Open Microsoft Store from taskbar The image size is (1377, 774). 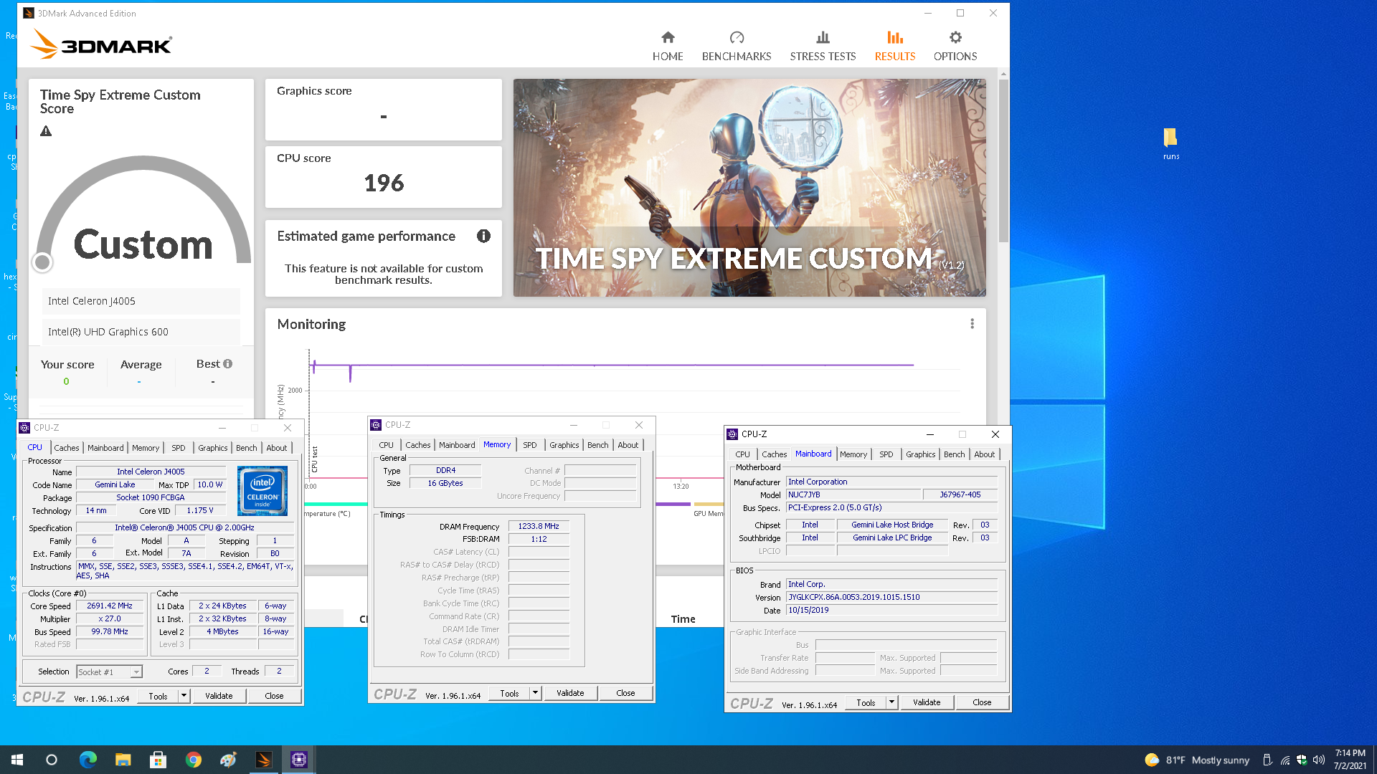pyautogui.click(x=158, y=760)
